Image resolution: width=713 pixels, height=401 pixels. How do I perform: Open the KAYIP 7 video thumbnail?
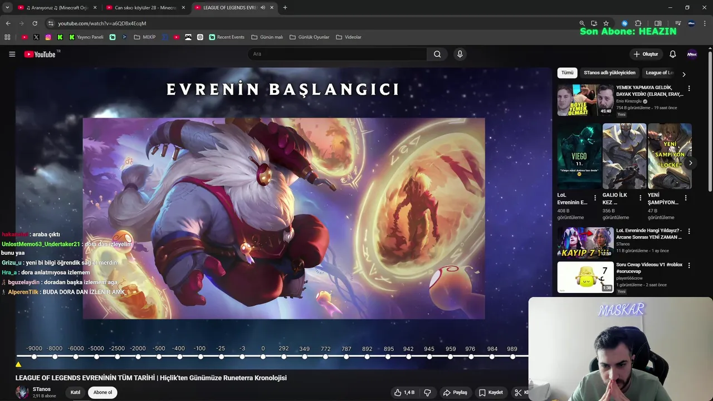click(x=585, y=243)
